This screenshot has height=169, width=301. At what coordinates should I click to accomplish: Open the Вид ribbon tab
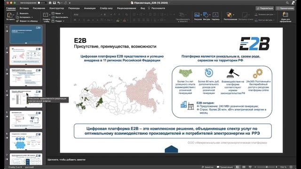[143, 8]
